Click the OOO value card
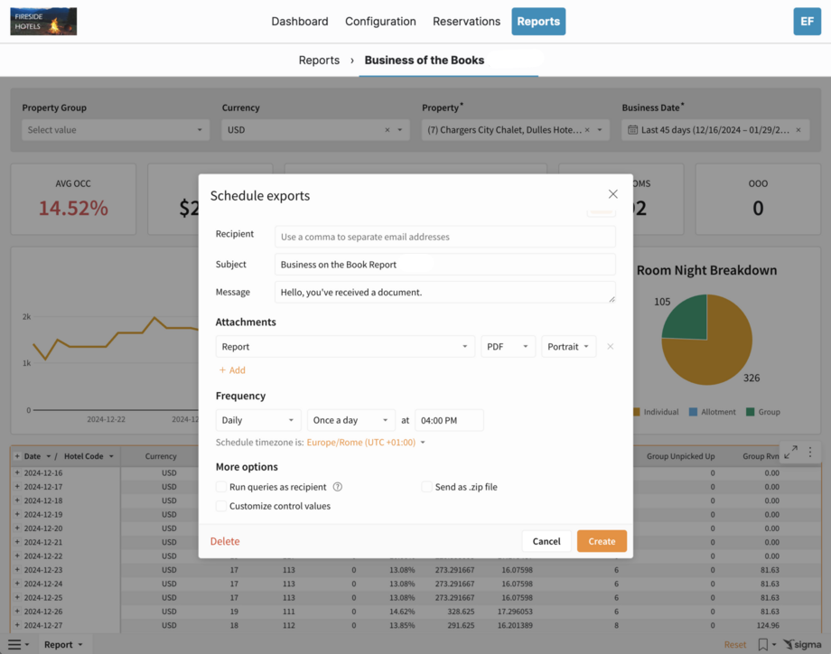The image size is (831, 654). 758,199
